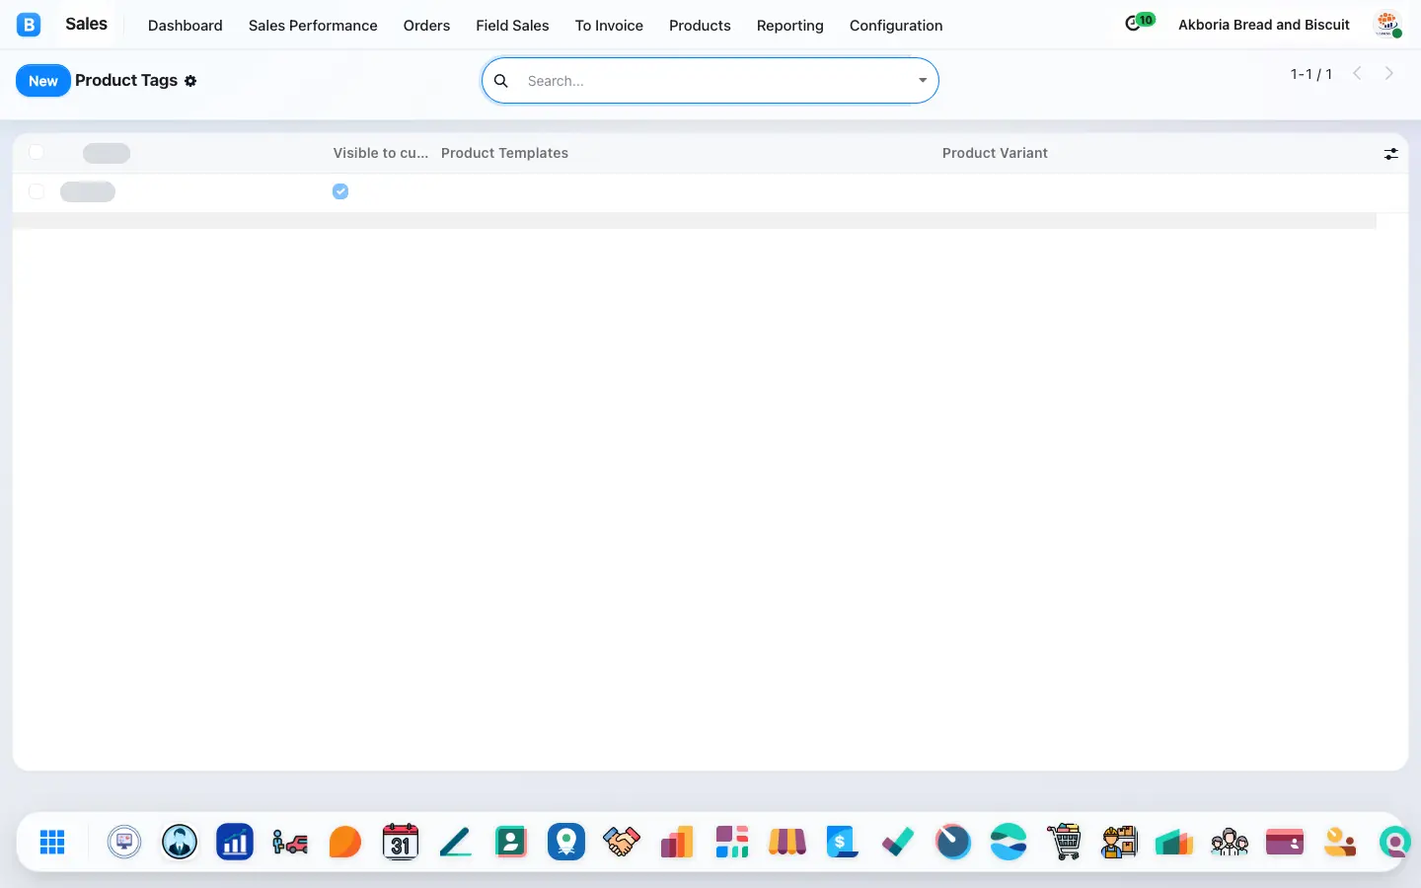Open the apps grid launcher in dock
This screenshot has height=888, width=1421.
[52, 842]
